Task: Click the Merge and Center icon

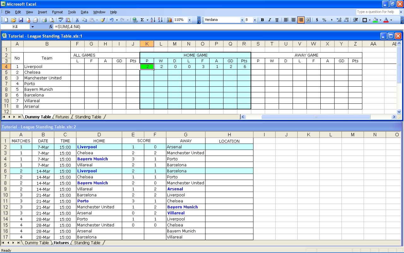Action: click(x=308, y=20)
